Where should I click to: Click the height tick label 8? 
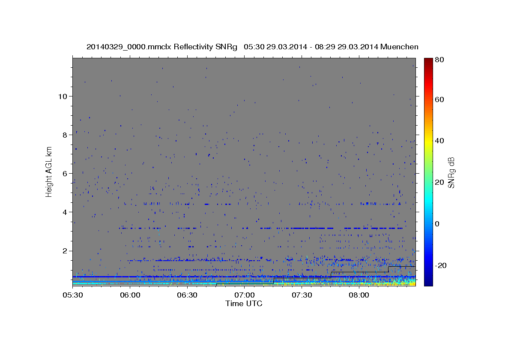tap(64, 135)
